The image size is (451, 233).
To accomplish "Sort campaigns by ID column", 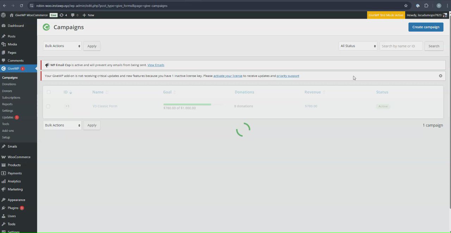I will tap(68, 92).
